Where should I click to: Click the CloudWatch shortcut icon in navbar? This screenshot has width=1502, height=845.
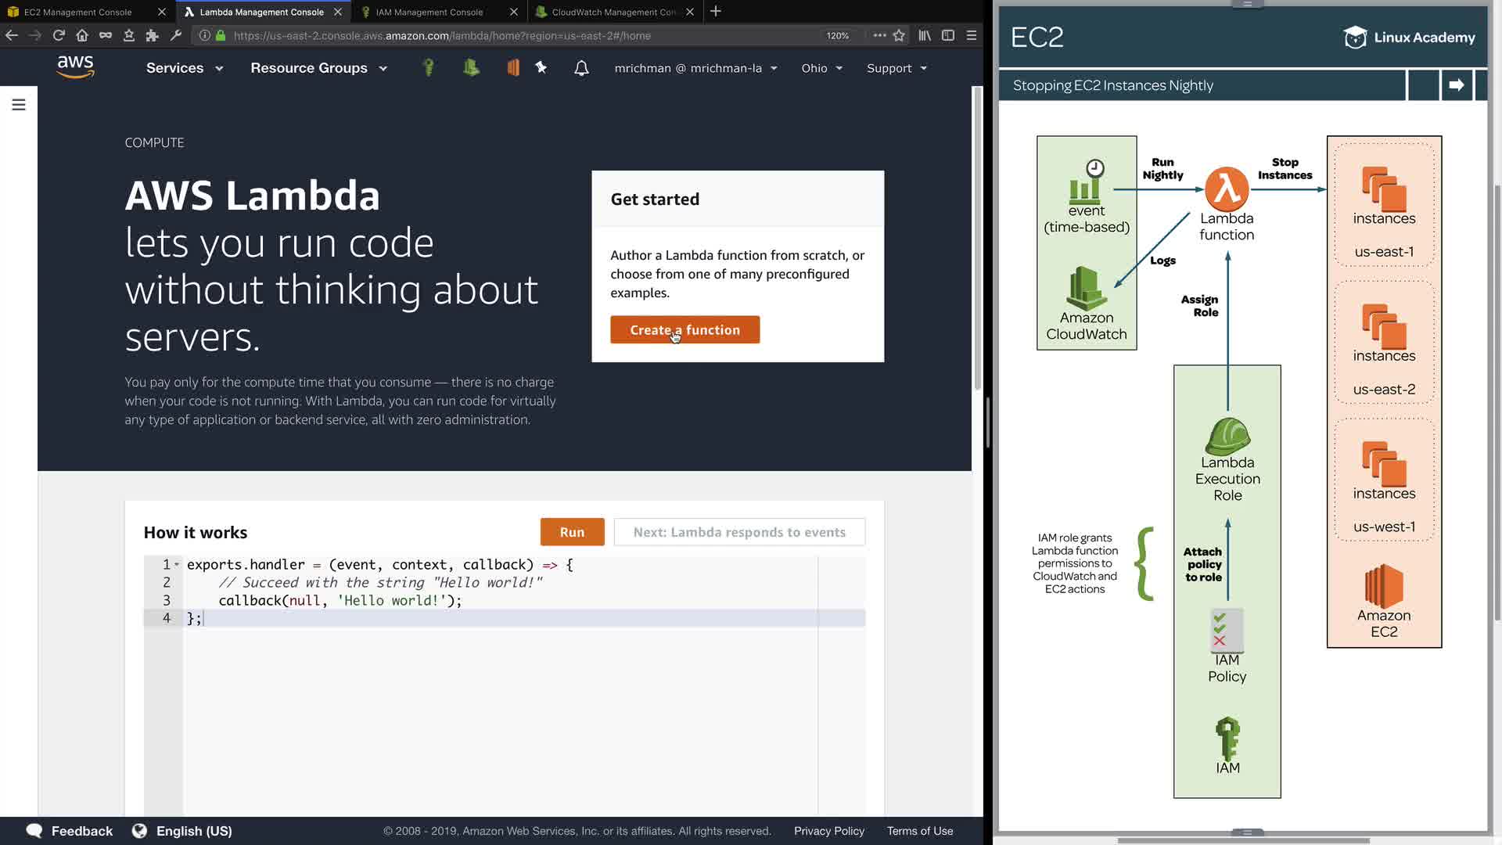pos(471,68)
